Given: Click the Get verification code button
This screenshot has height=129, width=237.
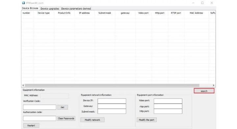Looking at the screenshot, I should point(63,107).
